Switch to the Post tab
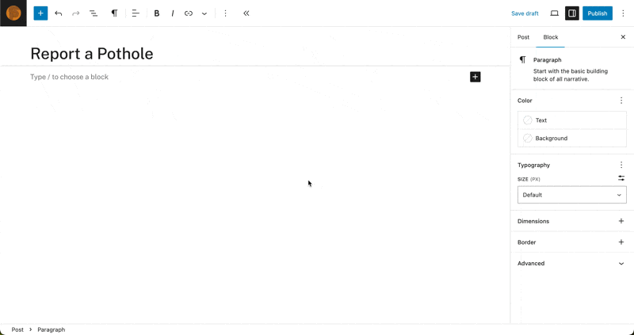 tap(523, 37)
